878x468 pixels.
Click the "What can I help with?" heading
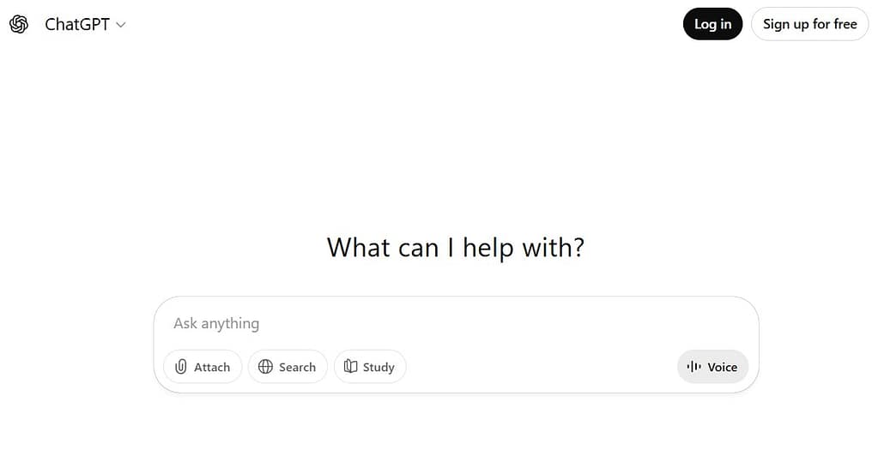(x=456, y=248)
